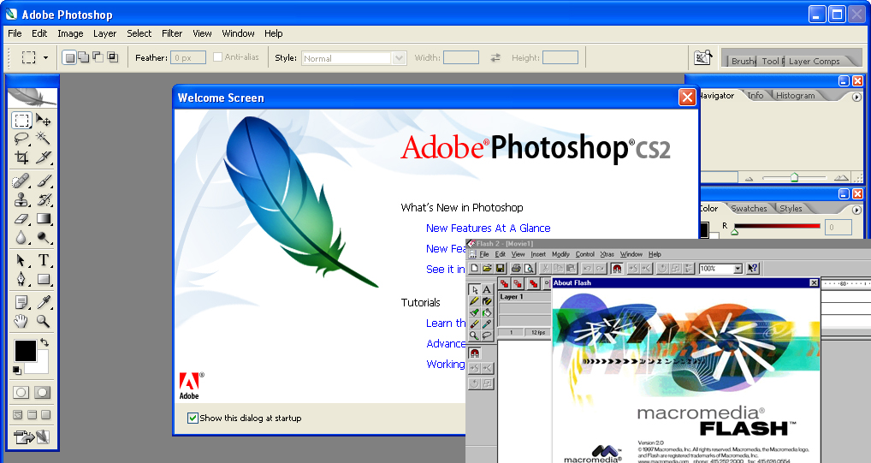Select the Healing Brush tool
Image resolution: width=871 pixels, height=463 pixels.
pos(21,181)
